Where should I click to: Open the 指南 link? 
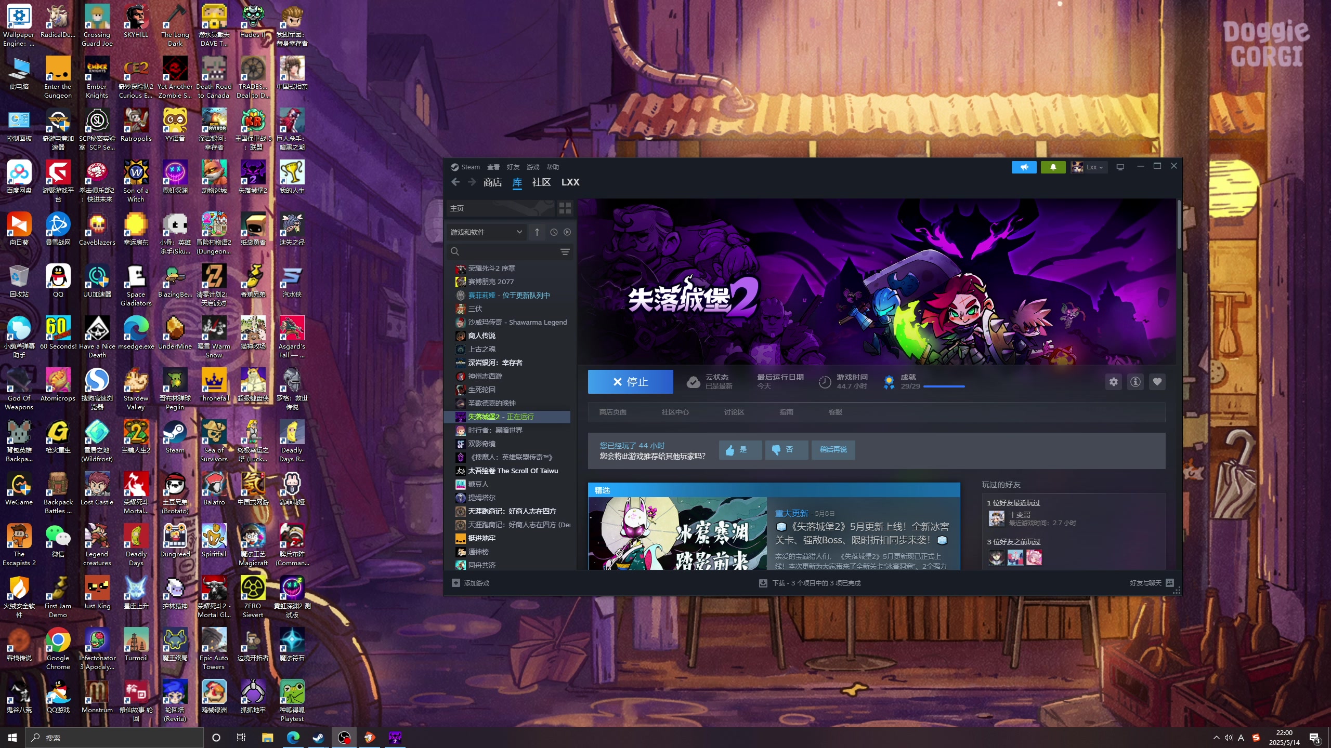point(786,412)
